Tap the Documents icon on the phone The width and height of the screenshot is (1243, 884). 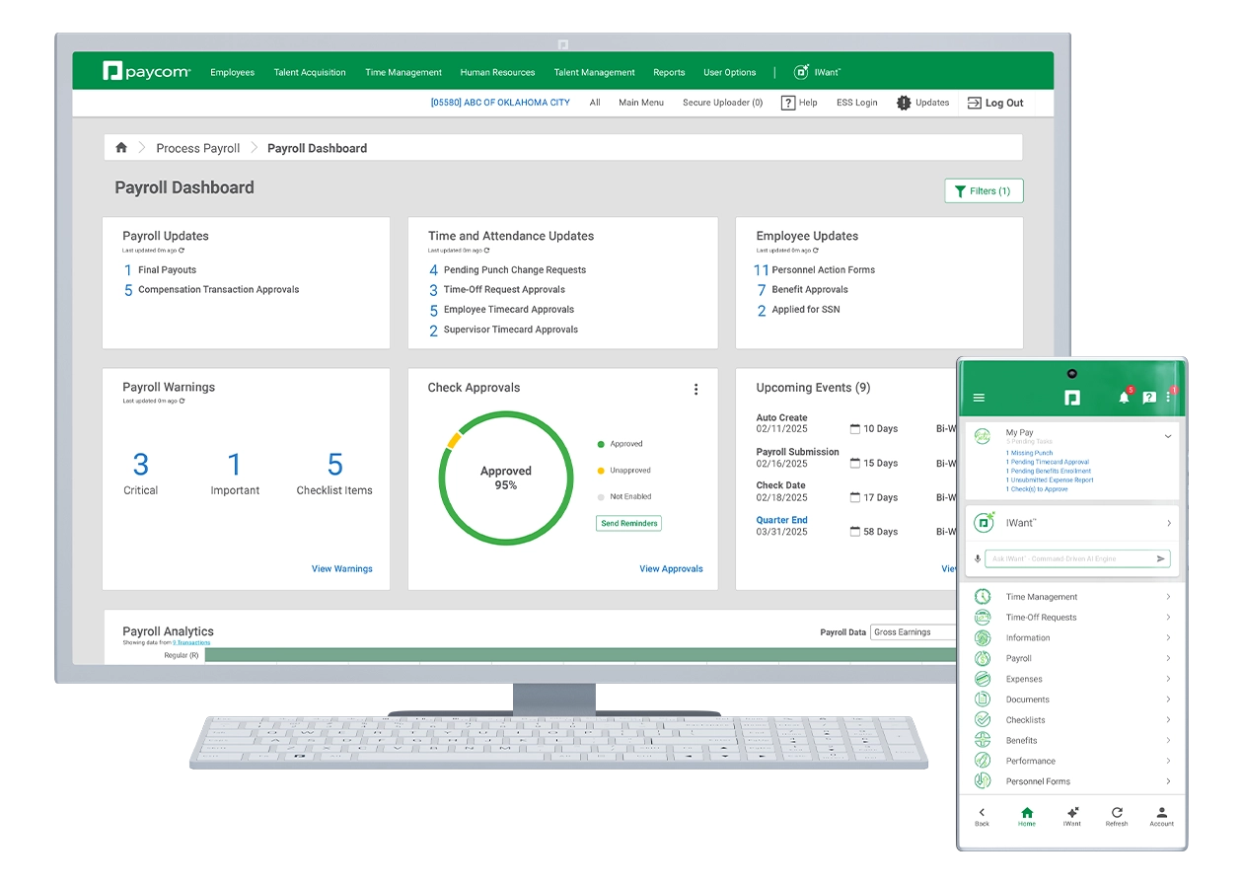[x=983, y=700]
